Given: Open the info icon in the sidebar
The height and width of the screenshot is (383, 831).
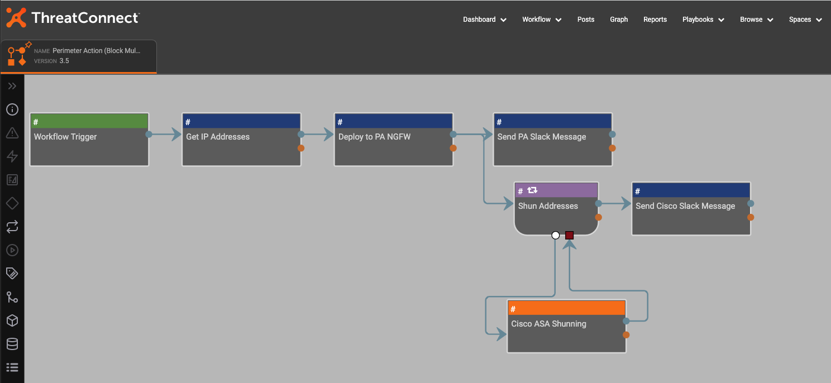Looking at the screenshot, I should 12,109.
